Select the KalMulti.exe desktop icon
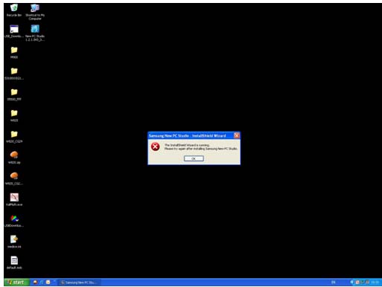382x287 pixels. (14, 200)
